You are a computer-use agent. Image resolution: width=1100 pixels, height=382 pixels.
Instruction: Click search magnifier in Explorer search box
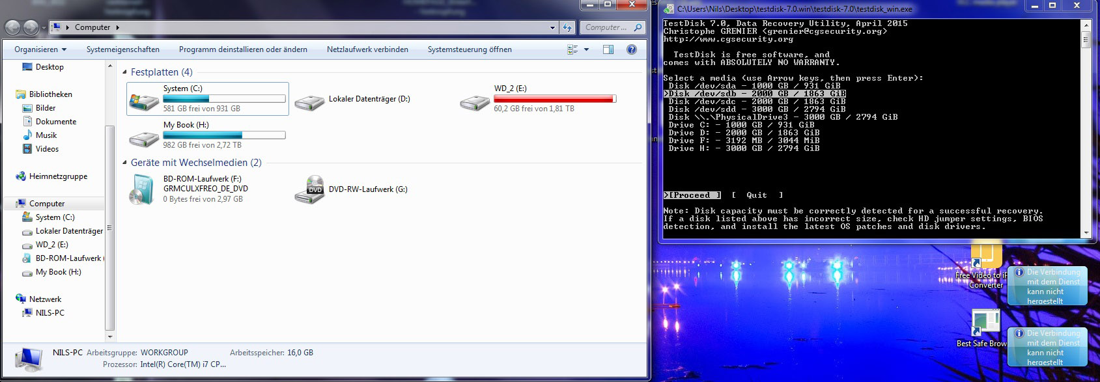pos(638,27)
